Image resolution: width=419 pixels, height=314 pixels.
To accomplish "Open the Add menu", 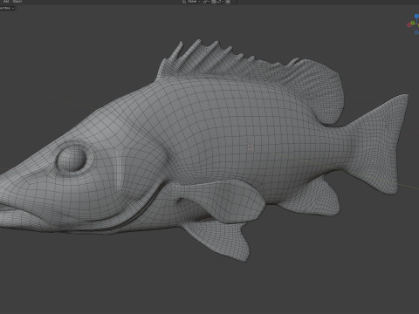I will [6, 1].
